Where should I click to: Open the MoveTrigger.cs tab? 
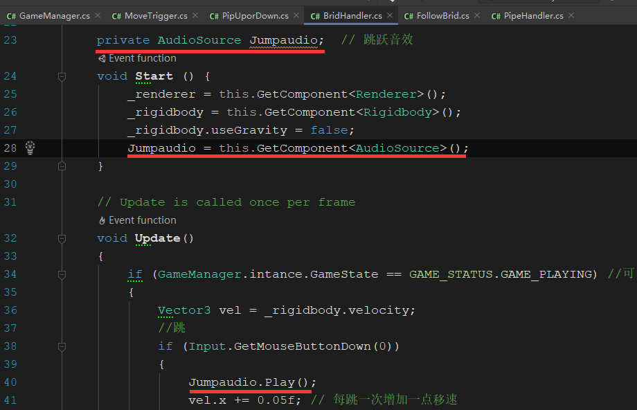(156, 16)
